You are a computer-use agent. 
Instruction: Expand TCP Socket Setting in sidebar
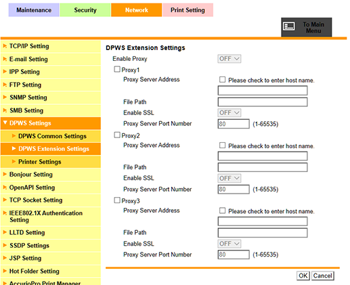point(51,200)
